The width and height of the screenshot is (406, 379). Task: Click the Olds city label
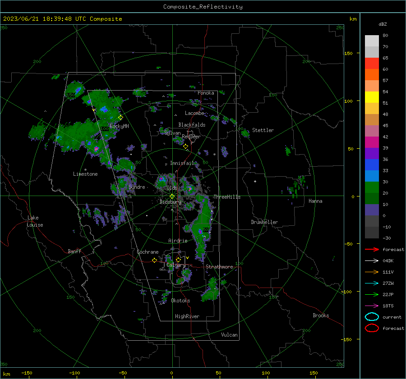click(x=172, y=188)
